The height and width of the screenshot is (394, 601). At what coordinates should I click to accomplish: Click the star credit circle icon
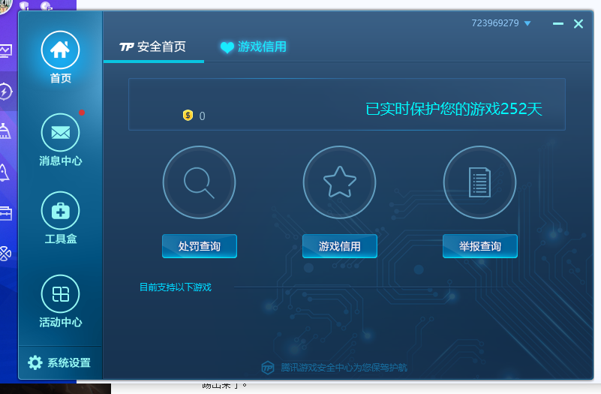coord(340,182)
